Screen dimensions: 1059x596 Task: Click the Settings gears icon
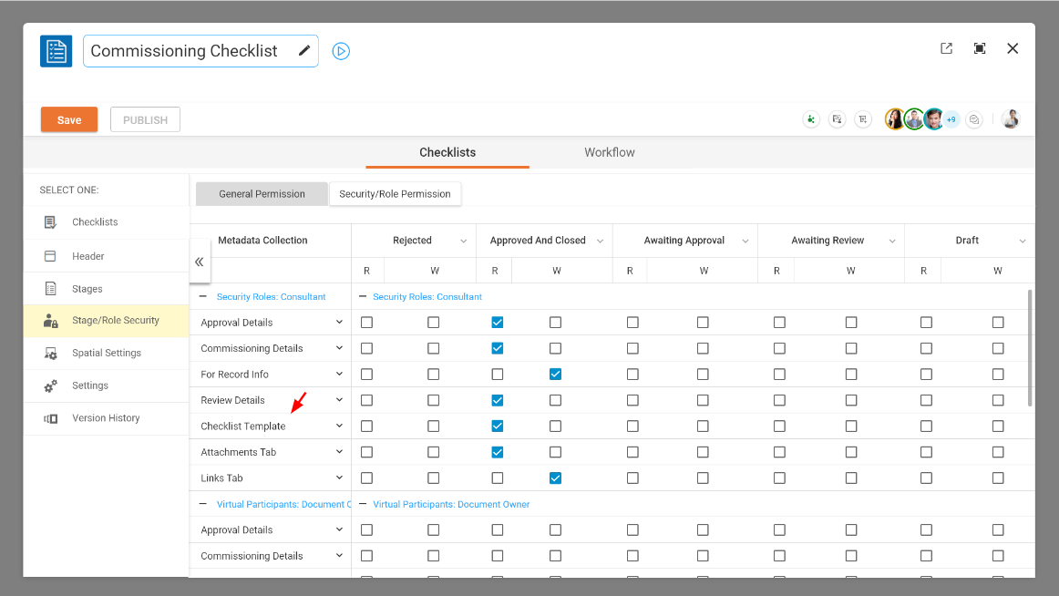click(51, 386)
